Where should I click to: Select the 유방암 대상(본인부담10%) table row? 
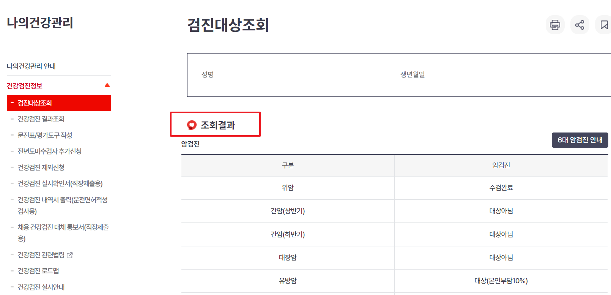coord(397,281)
